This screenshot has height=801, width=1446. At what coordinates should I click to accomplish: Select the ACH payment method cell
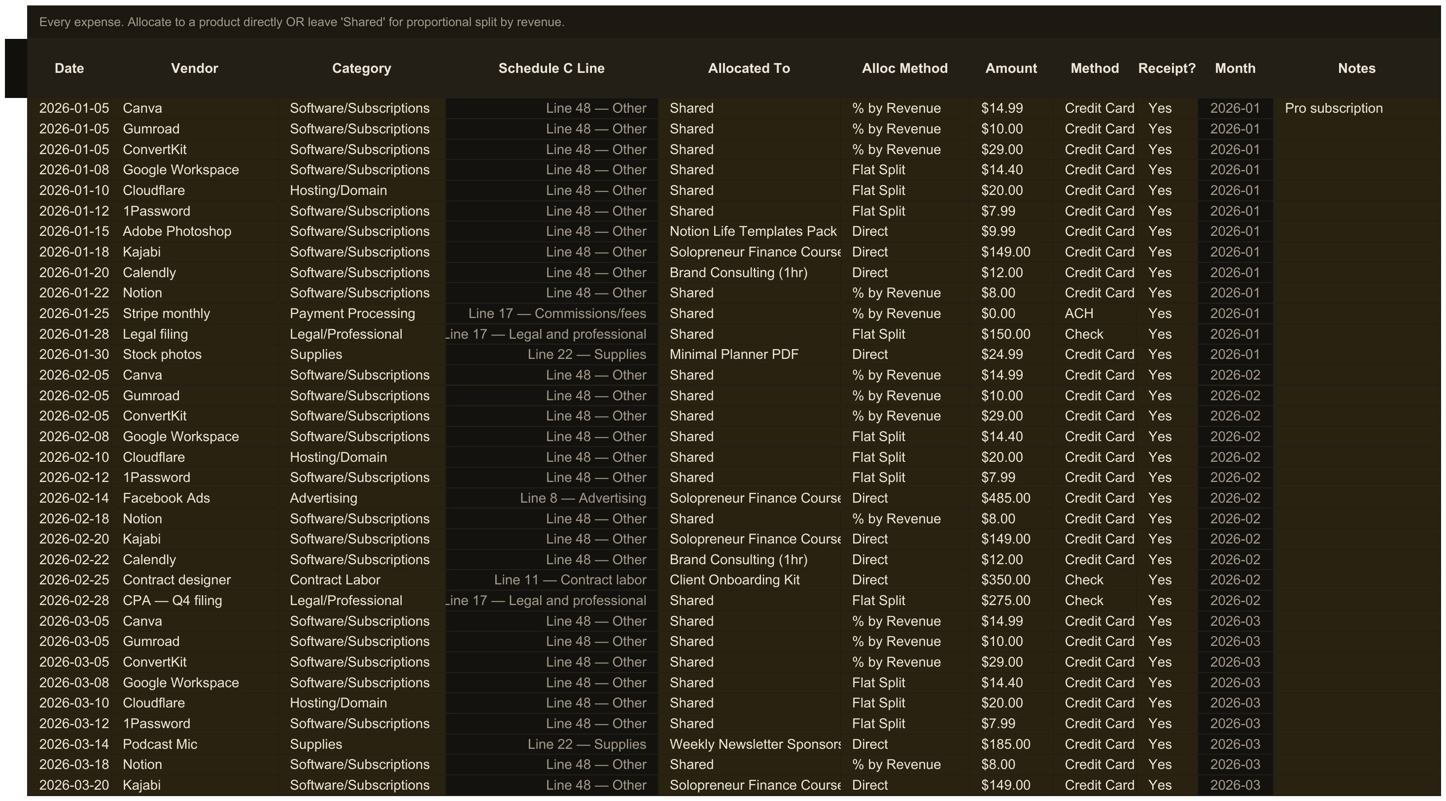tap(1095, 314)
